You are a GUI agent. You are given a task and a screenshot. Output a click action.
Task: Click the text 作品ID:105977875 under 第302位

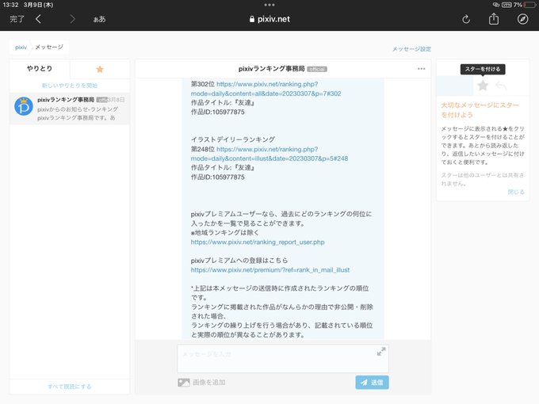(x=218, y=112)
